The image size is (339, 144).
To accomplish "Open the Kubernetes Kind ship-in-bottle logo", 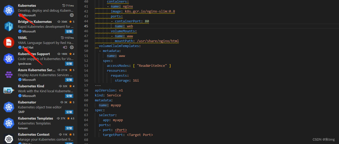I will [x=9, y=90].
